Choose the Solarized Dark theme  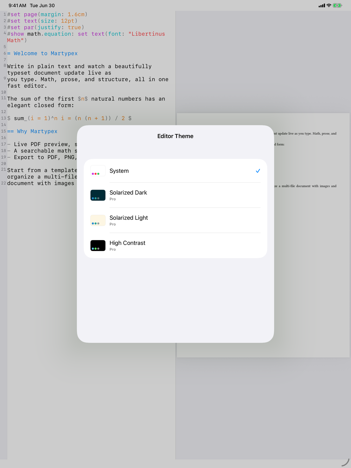pyautogui.click(x=175, y=195)
